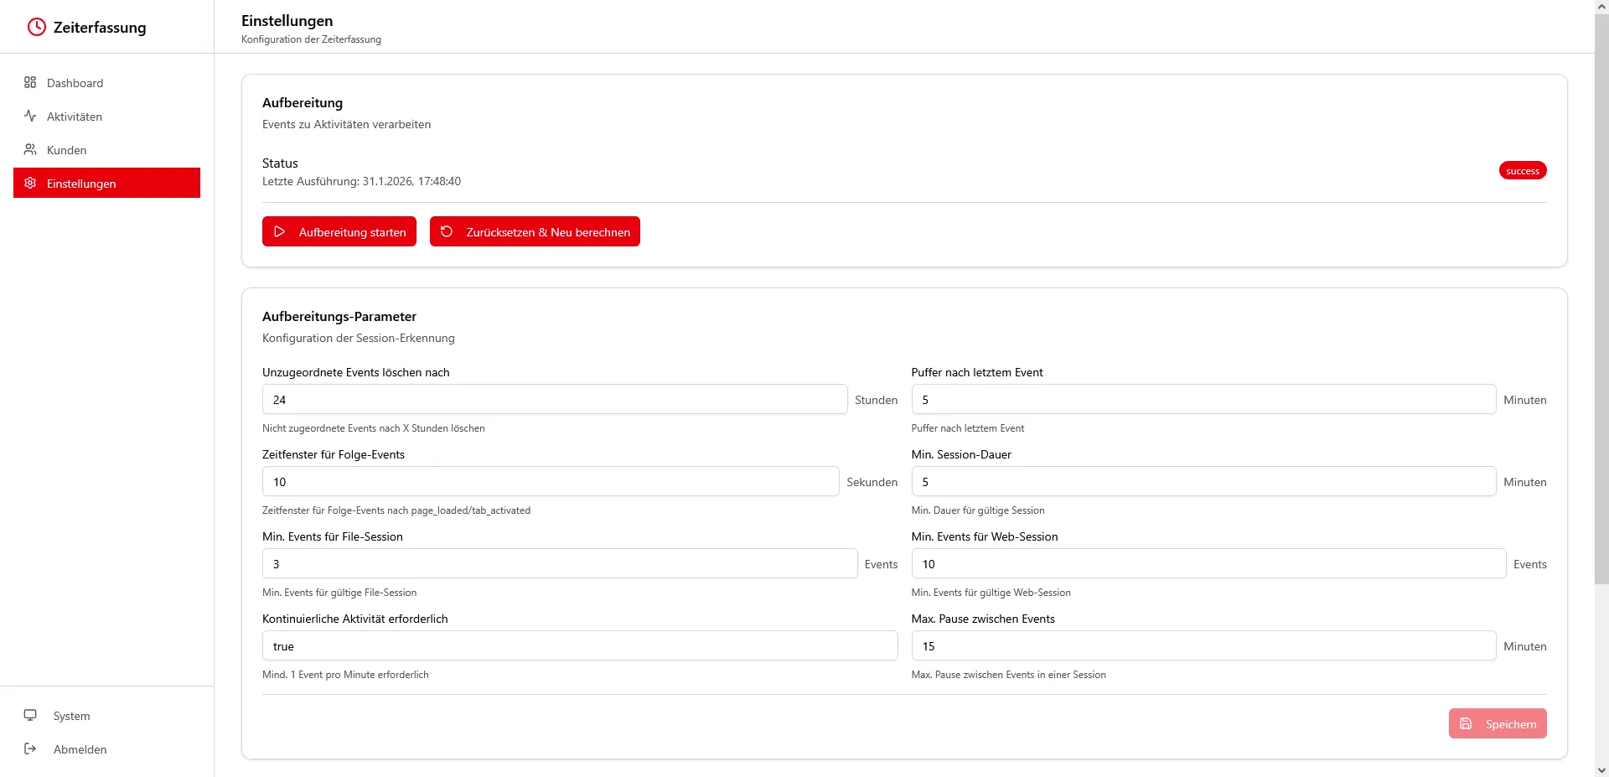Click the reset arrow icon in Zurücksetzen button

(447, 231)
